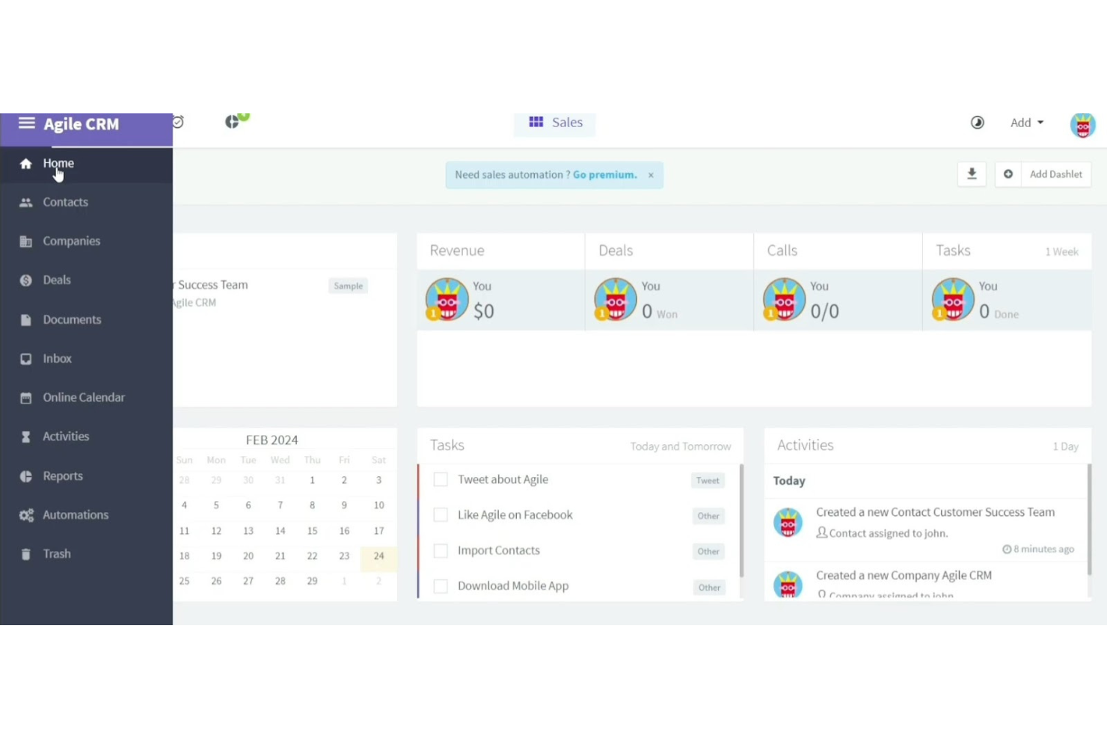Select Activities label in sidebar

pyautogui.click(x=66, y=436)
